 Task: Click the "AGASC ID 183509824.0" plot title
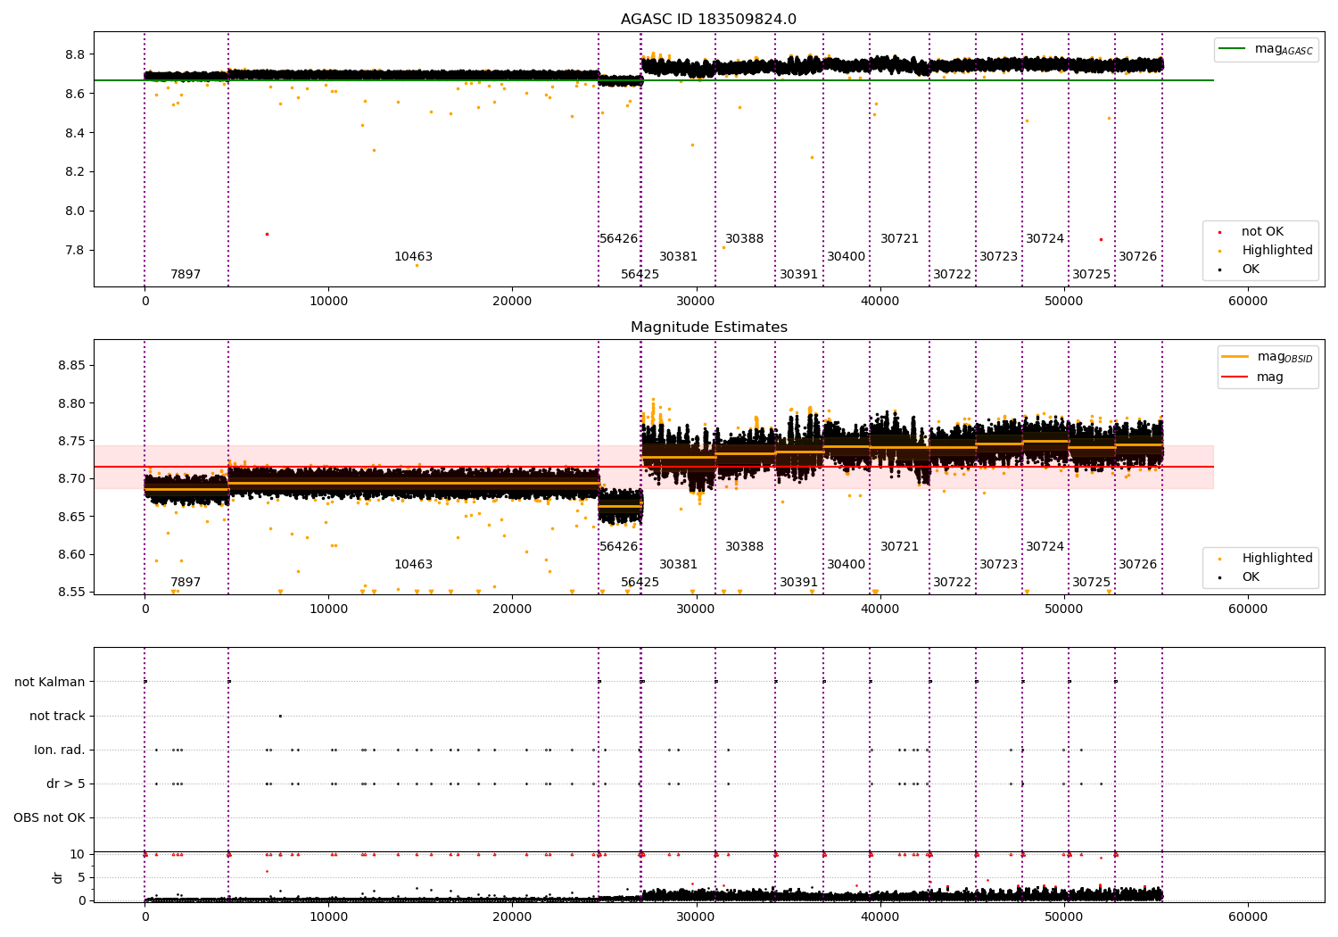pos(708,20)
